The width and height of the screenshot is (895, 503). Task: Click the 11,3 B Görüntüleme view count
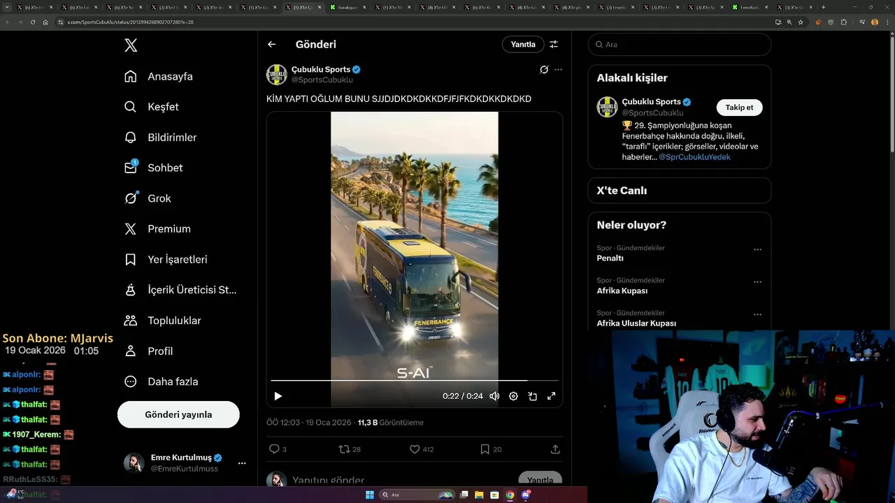tap(390, 423)
